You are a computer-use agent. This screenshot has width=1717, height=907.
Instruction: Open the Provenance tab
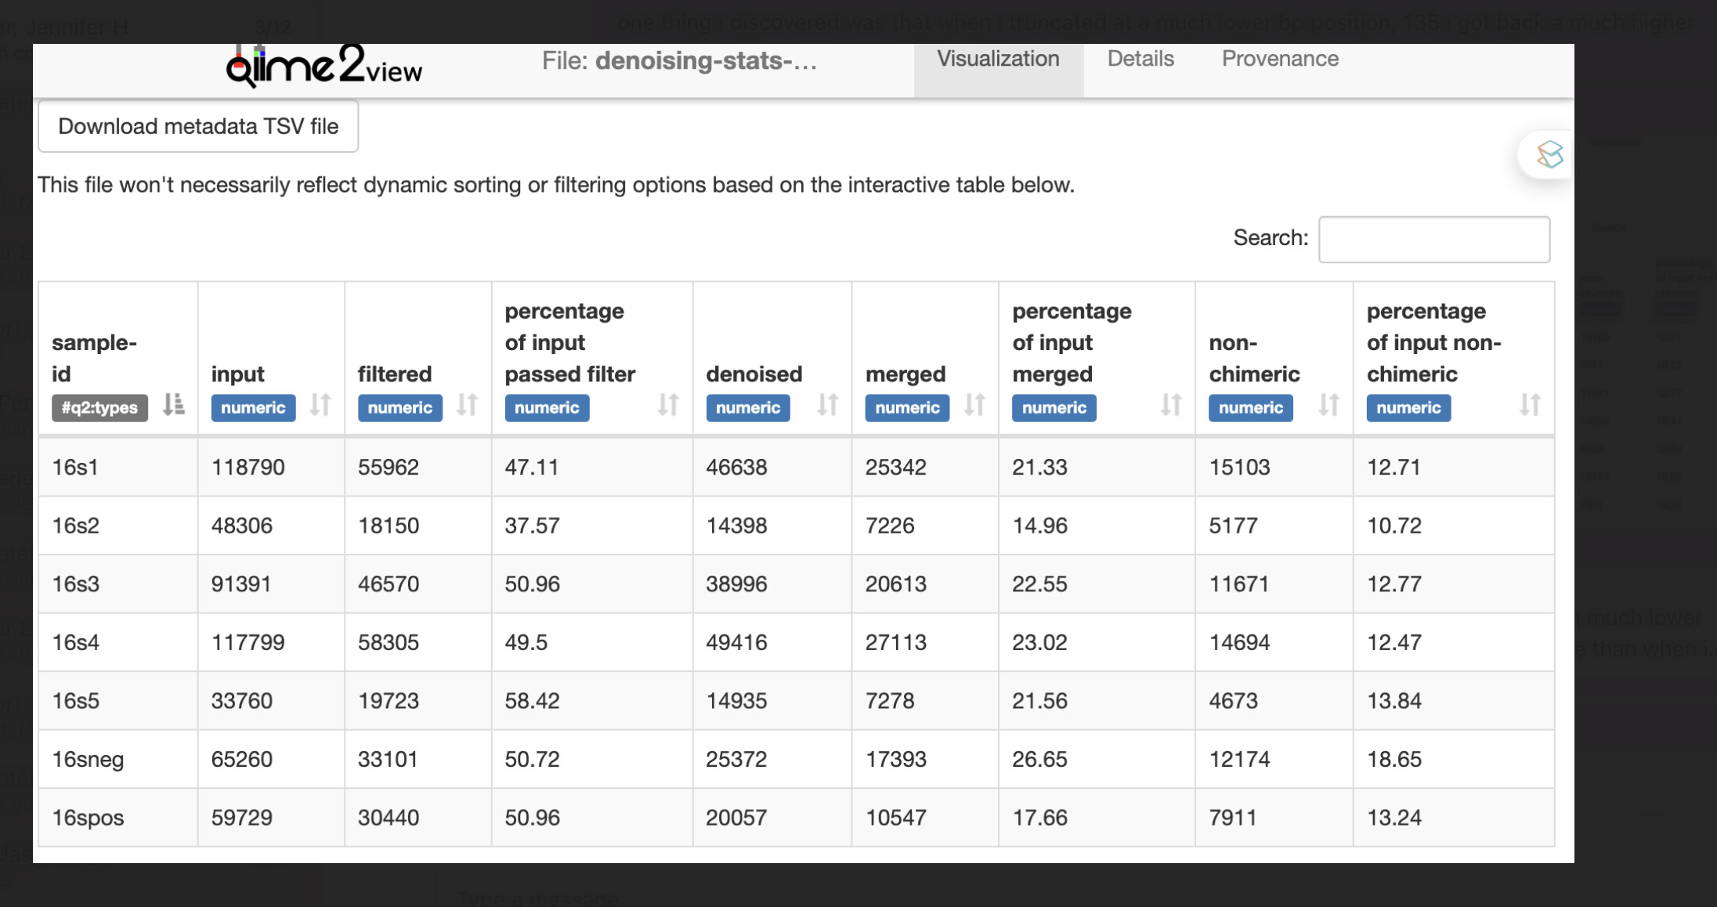(1280, 59)
